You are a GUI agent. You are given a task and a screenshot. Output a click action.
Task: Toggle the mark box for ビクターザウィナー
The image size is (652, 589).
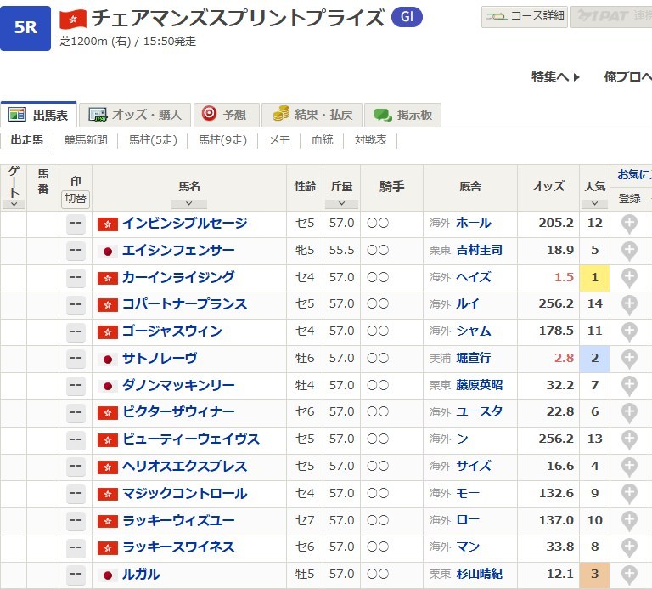pos(76,412)
